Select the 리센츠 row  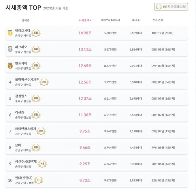click(96, 115)
